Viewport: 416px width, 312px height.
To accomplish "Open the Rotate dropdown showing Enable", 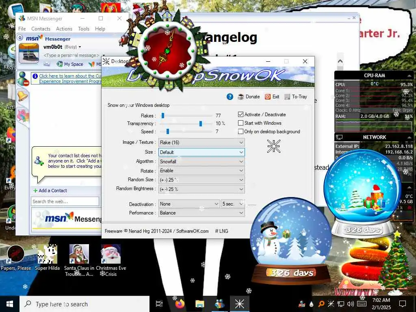I will tap(201, 171).
